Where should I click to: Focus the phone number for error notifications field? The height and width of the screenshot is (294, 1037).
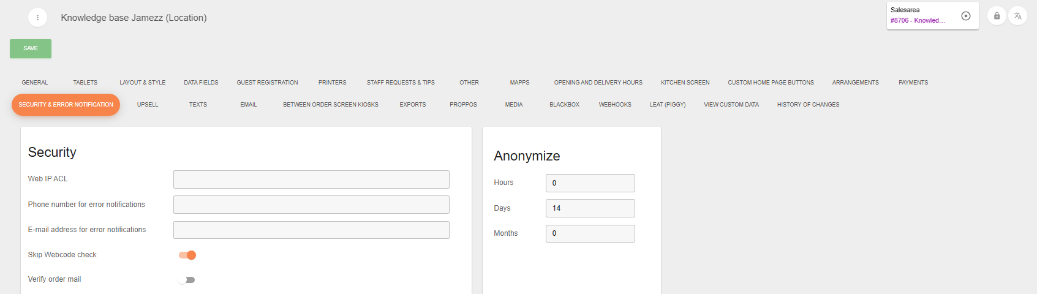(311, 205)
